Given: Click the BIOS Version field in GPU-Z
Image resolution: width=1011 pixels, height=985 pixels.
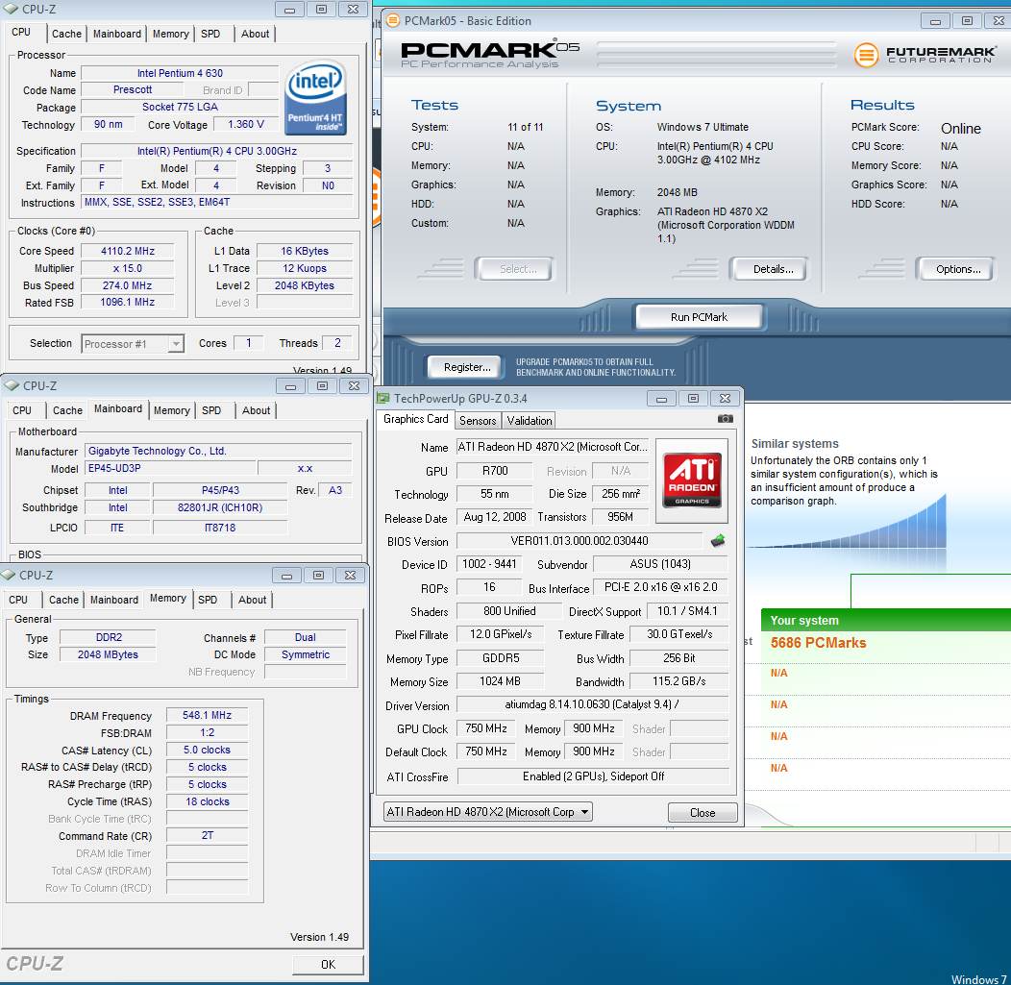Looking at the screenshot, I should pos(579,541).
